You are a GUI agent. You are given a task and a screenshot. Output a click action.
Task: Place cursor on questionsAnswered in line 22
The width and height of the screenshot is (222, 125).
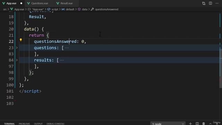(x=55, y=41)
